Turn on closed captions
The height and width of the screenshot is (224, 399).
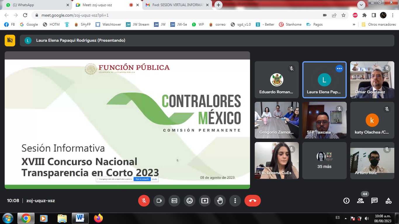174,201
